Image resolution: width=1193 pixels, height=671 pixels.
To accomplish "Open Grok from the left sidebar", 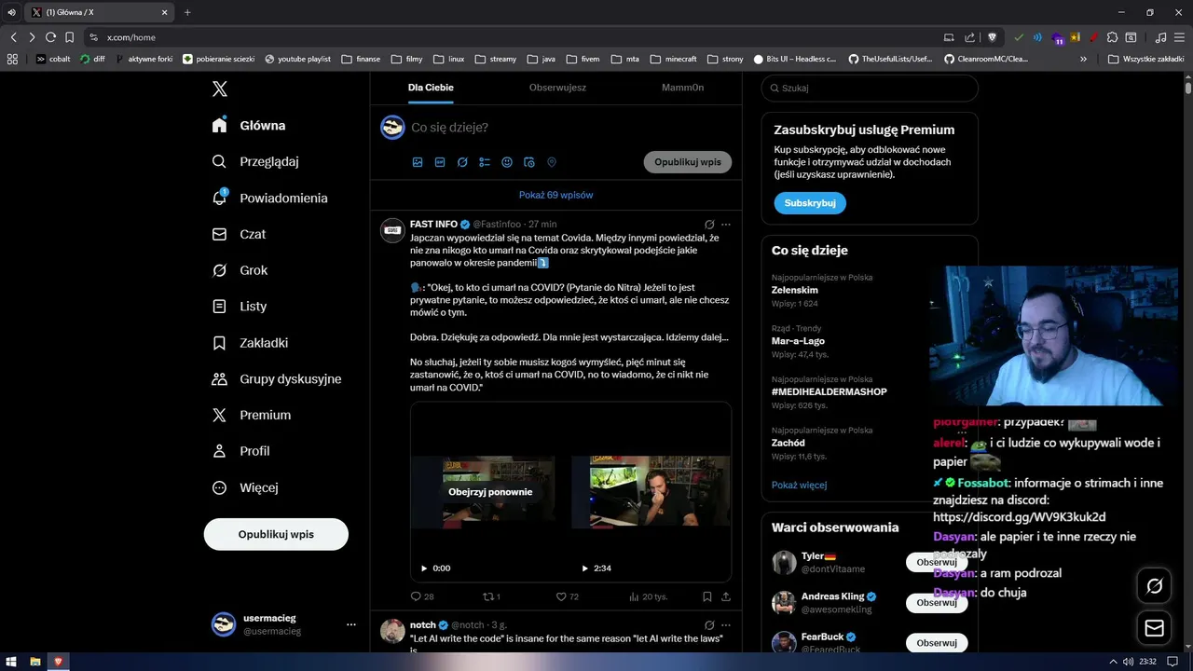I will click(240, 270).
